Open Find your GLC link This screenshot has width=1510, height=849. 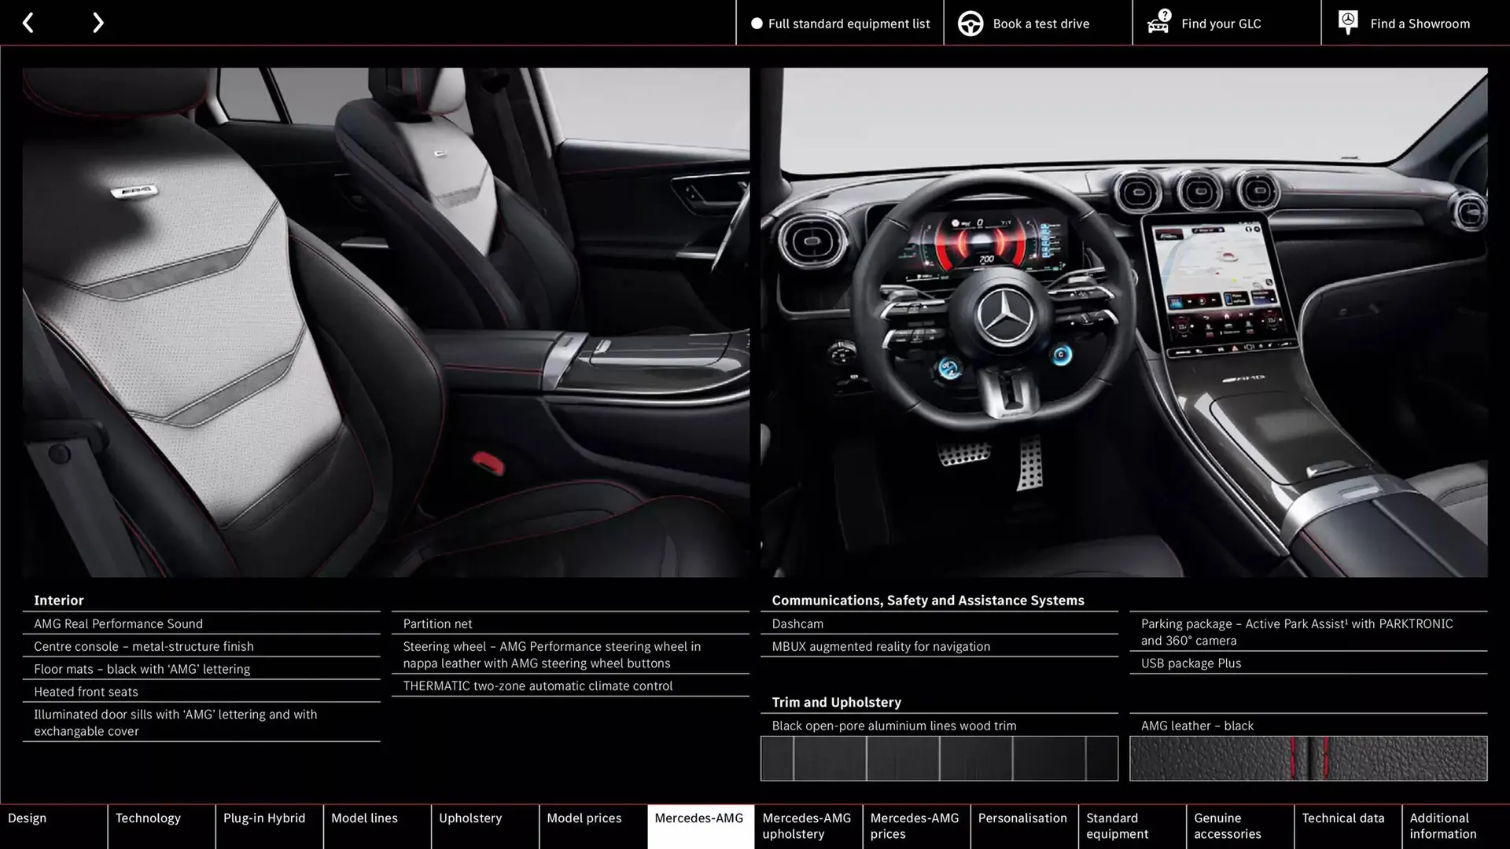[1227, 24]
